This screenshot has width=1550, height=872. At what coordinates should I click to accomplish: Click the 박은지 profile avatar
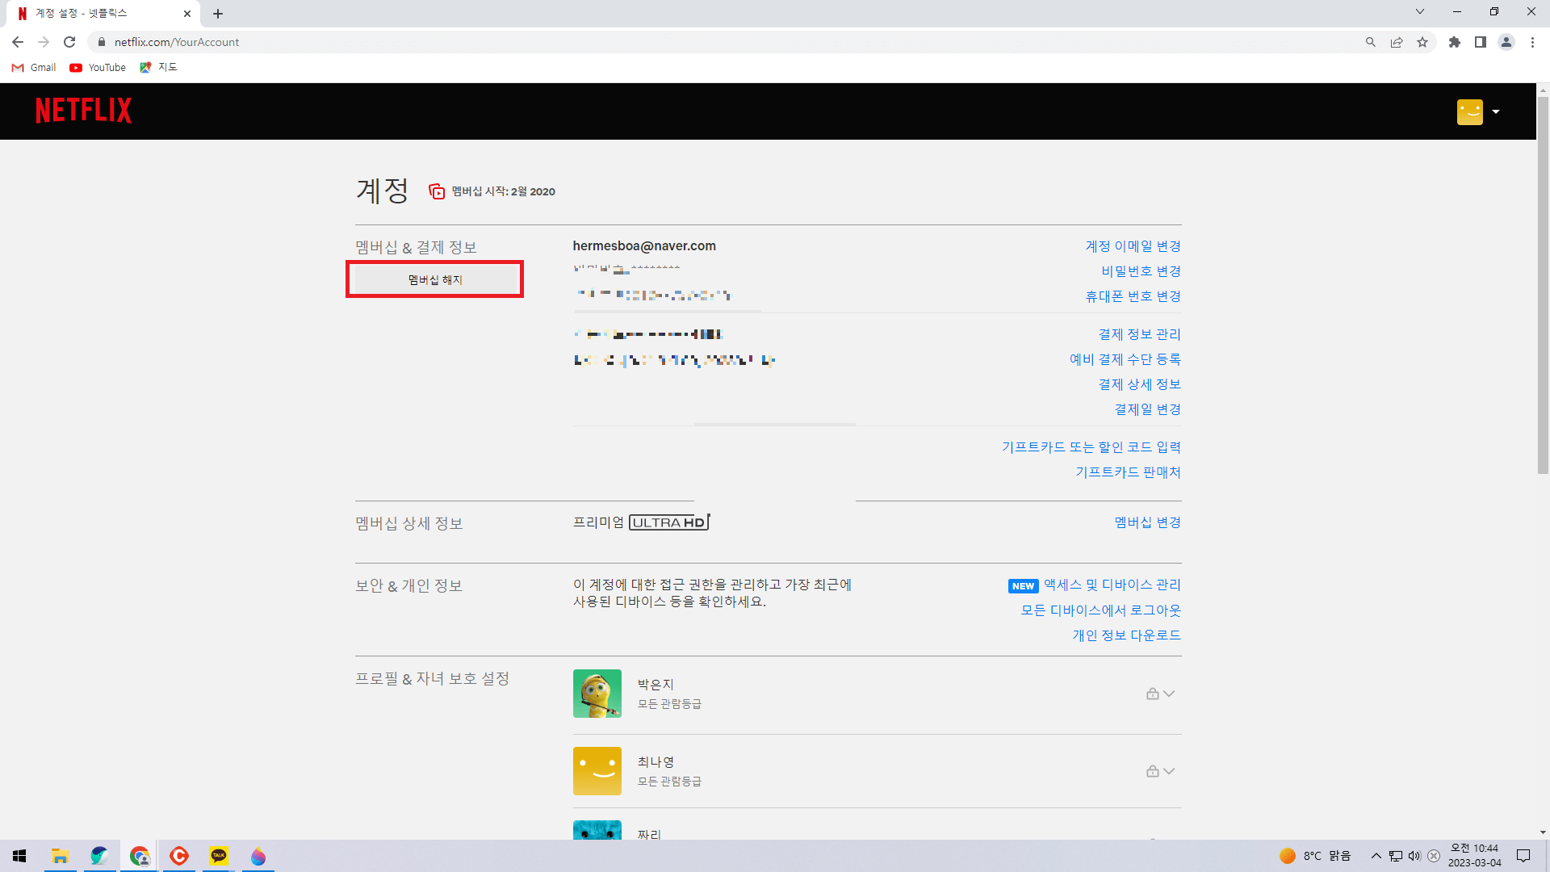pyautogui.click(x=597, y=694)
